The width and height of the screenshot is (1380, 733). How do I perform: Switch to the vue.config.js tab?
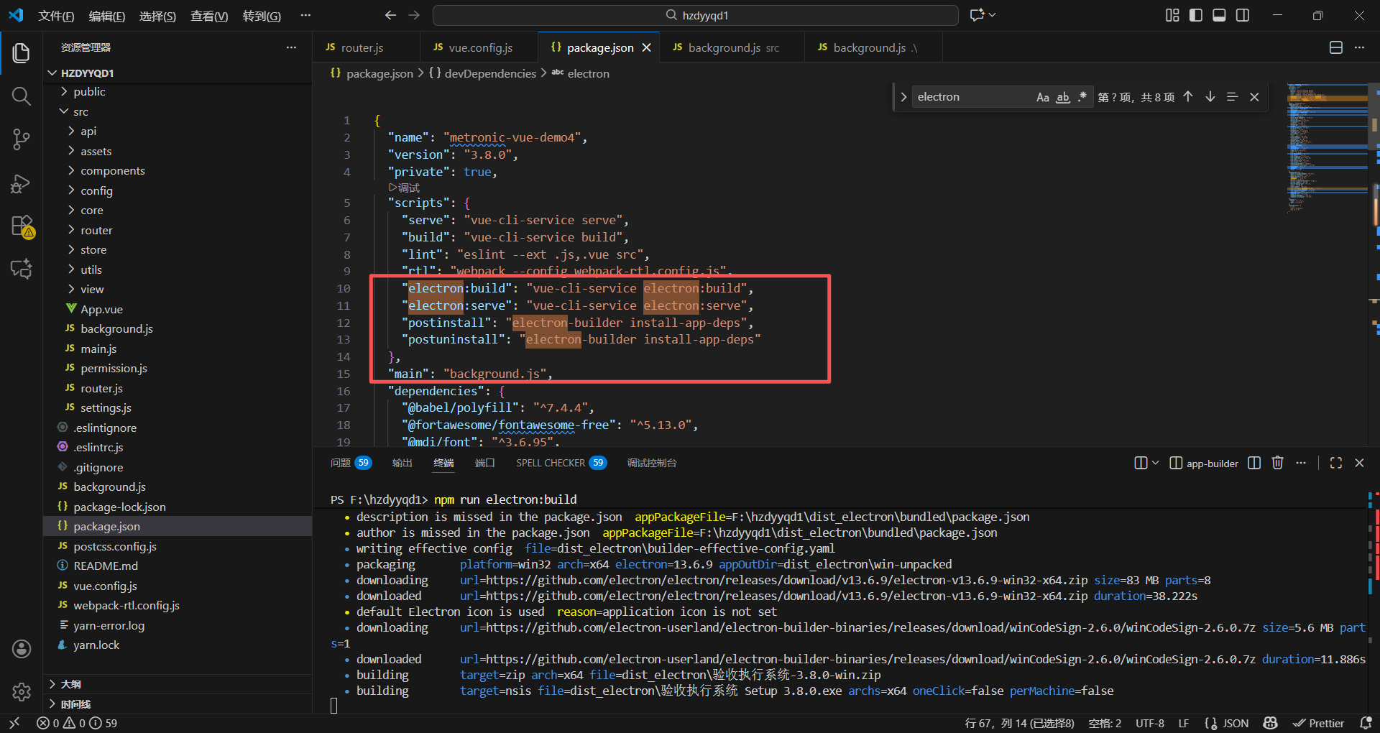point(480,47)
